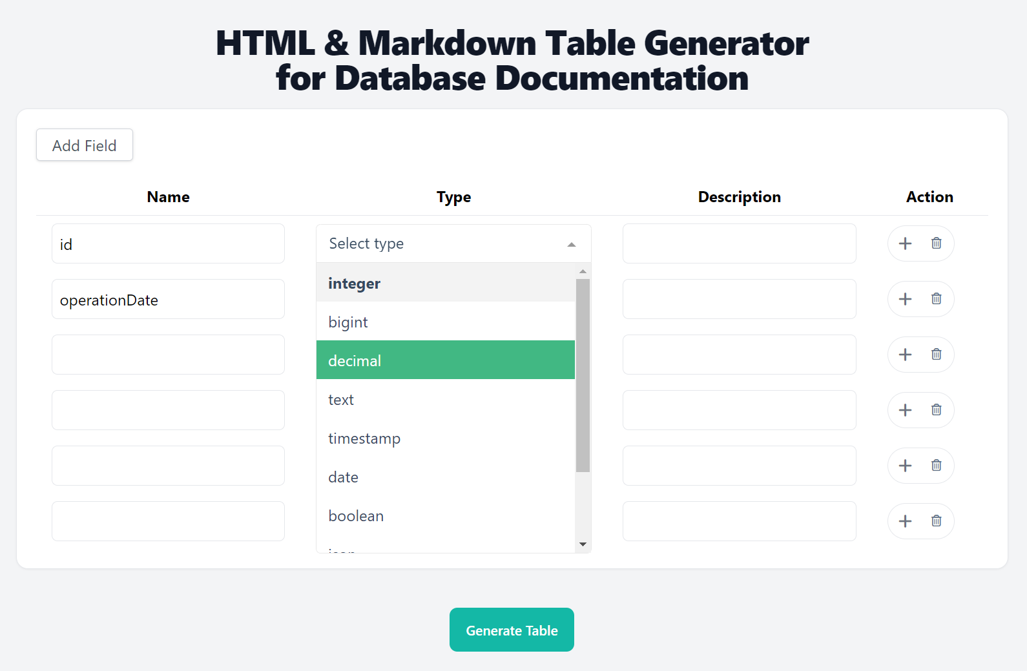Click the plus icon in the third row
The width and height of the screenshot is (1027, 671).
coord(905,355)
